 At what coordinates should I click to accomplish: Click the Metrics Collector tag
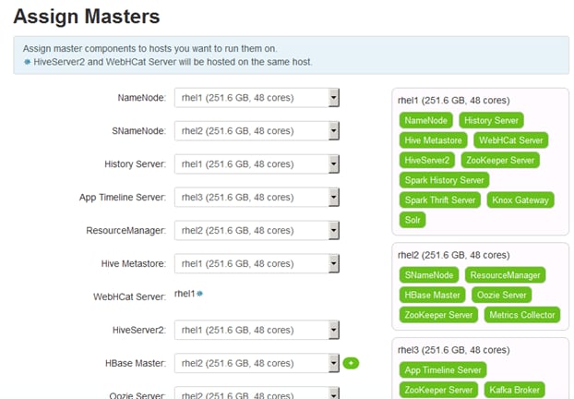click(x=522, y=315)
